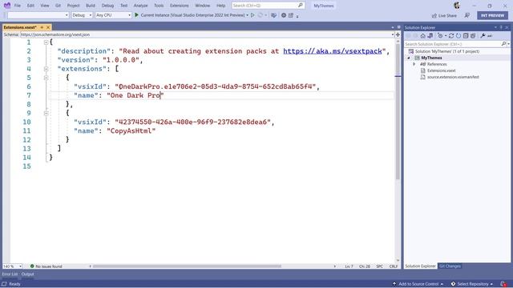
Task: Click INT PREVIEW button
Action: pos(492,15)
